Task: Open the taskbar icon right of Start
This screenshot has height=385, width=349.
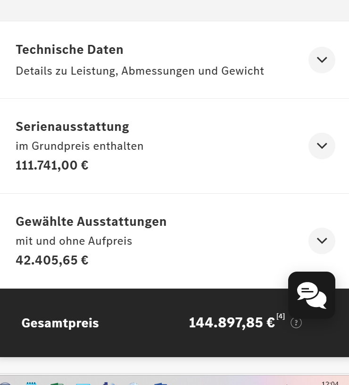Action: pos(31,383)
